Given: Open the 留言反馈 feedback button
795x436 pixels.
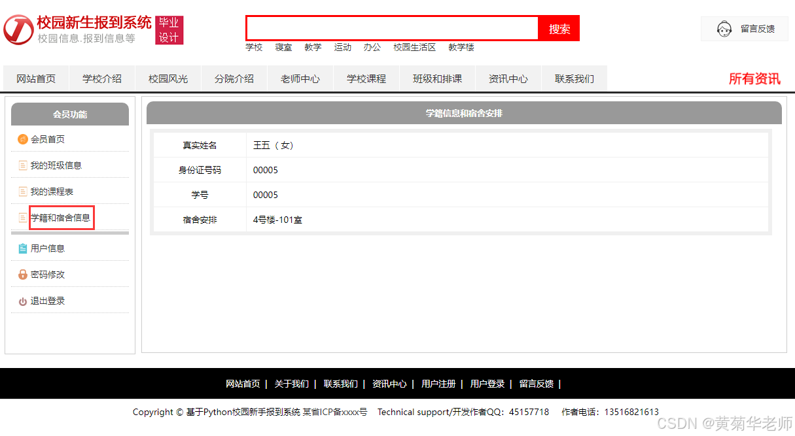Looking at the screenshot, I should (x=745, y=29).
